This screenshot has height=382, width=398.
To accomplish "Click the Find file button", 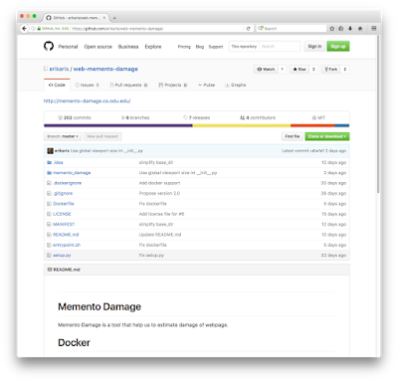I will pos(293,136).
